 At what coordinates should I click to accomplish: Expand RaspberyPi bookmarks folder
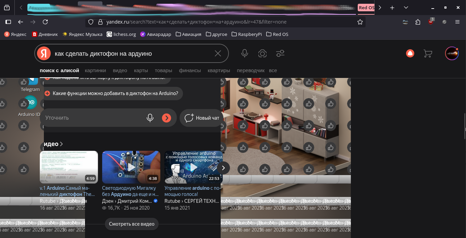[x=247, y=34]
